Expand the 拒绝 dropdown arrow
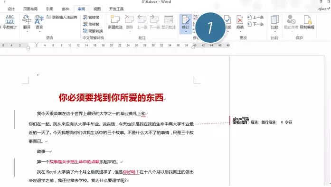Screen dimensions: 331x187 point(240,32)
